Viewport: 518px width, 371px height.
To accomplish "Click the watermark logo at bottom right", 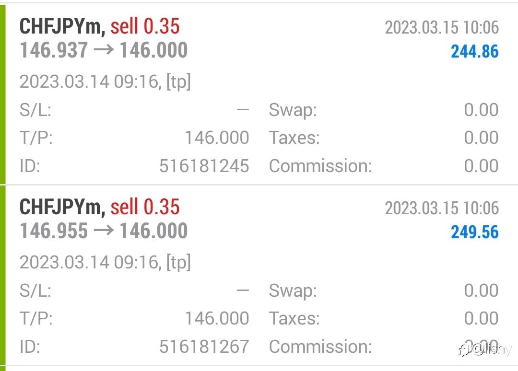I will point(484,350).
